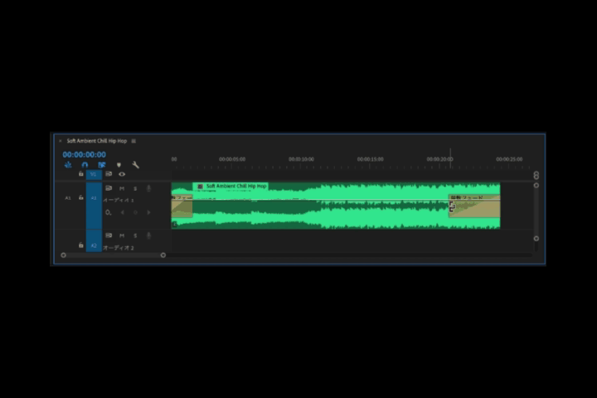Screen dimensions: 597x398
Task: Select the Soft Ambient Chill Hip Hop sequence tab
Action: click(97, 141)
